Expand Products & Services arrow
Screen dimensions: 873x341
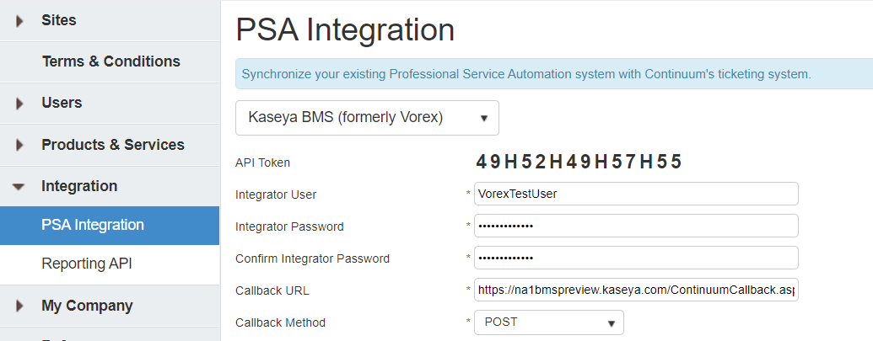point(19,145)
